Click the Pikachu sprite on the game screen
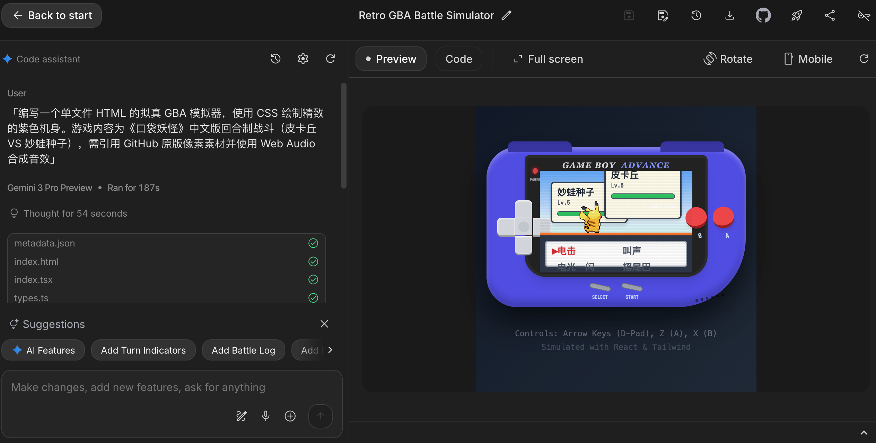Image resolution: width=876 pixels, height=443 pixels. point(591,218)
